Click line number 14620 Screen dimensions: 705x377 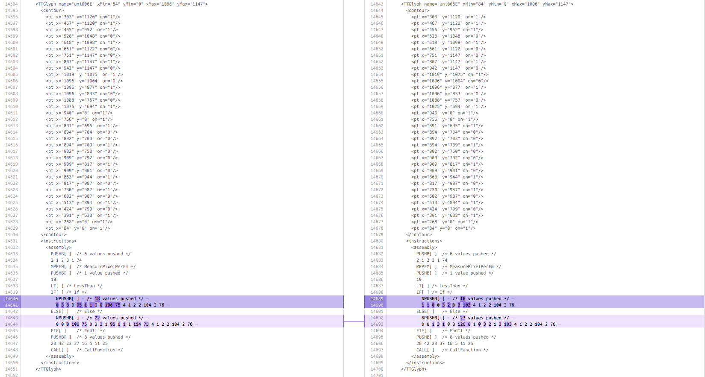pos(12,171)
